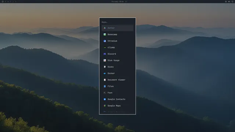Open Google Maps via pin icon
The height and width of the screenshot is (132, 235).
click(105, 106)
